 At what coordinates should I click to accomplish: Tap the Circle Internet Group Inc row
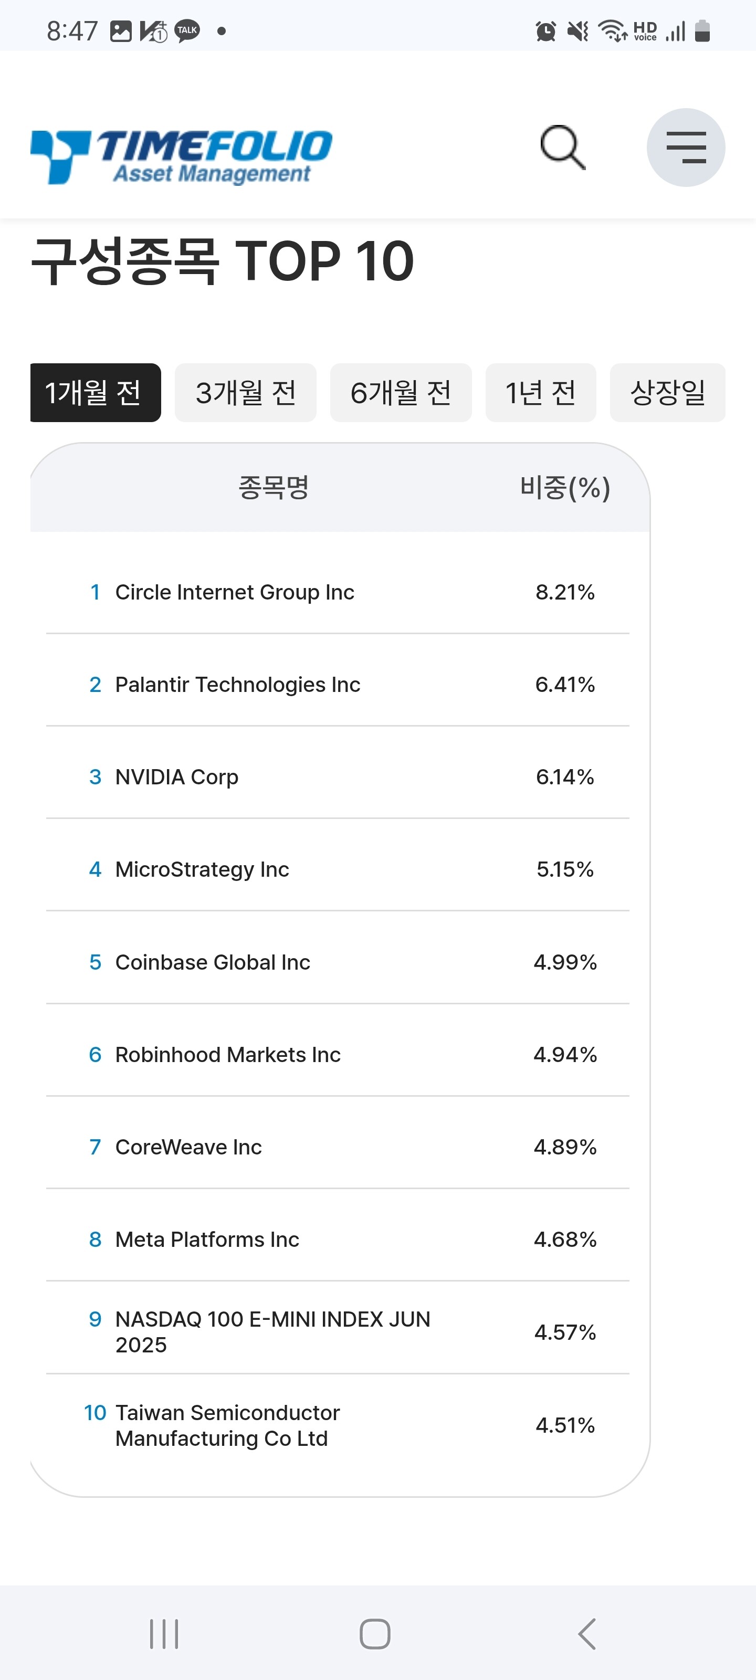tap(235, 592)
